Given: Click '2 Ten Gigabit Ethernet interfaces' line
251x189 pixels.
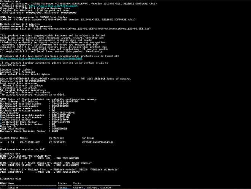Looking at the screenshot, I should [25, 92].
